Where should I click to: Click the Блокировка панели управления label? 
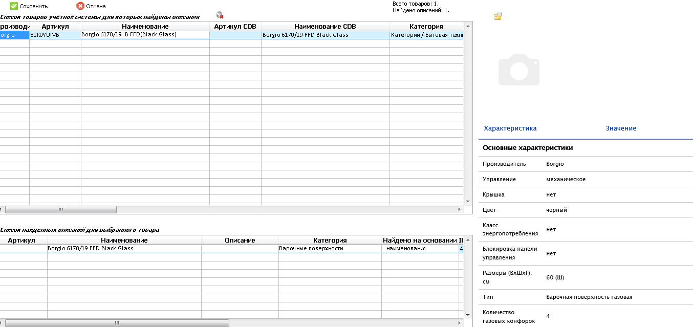coord(510,253)
